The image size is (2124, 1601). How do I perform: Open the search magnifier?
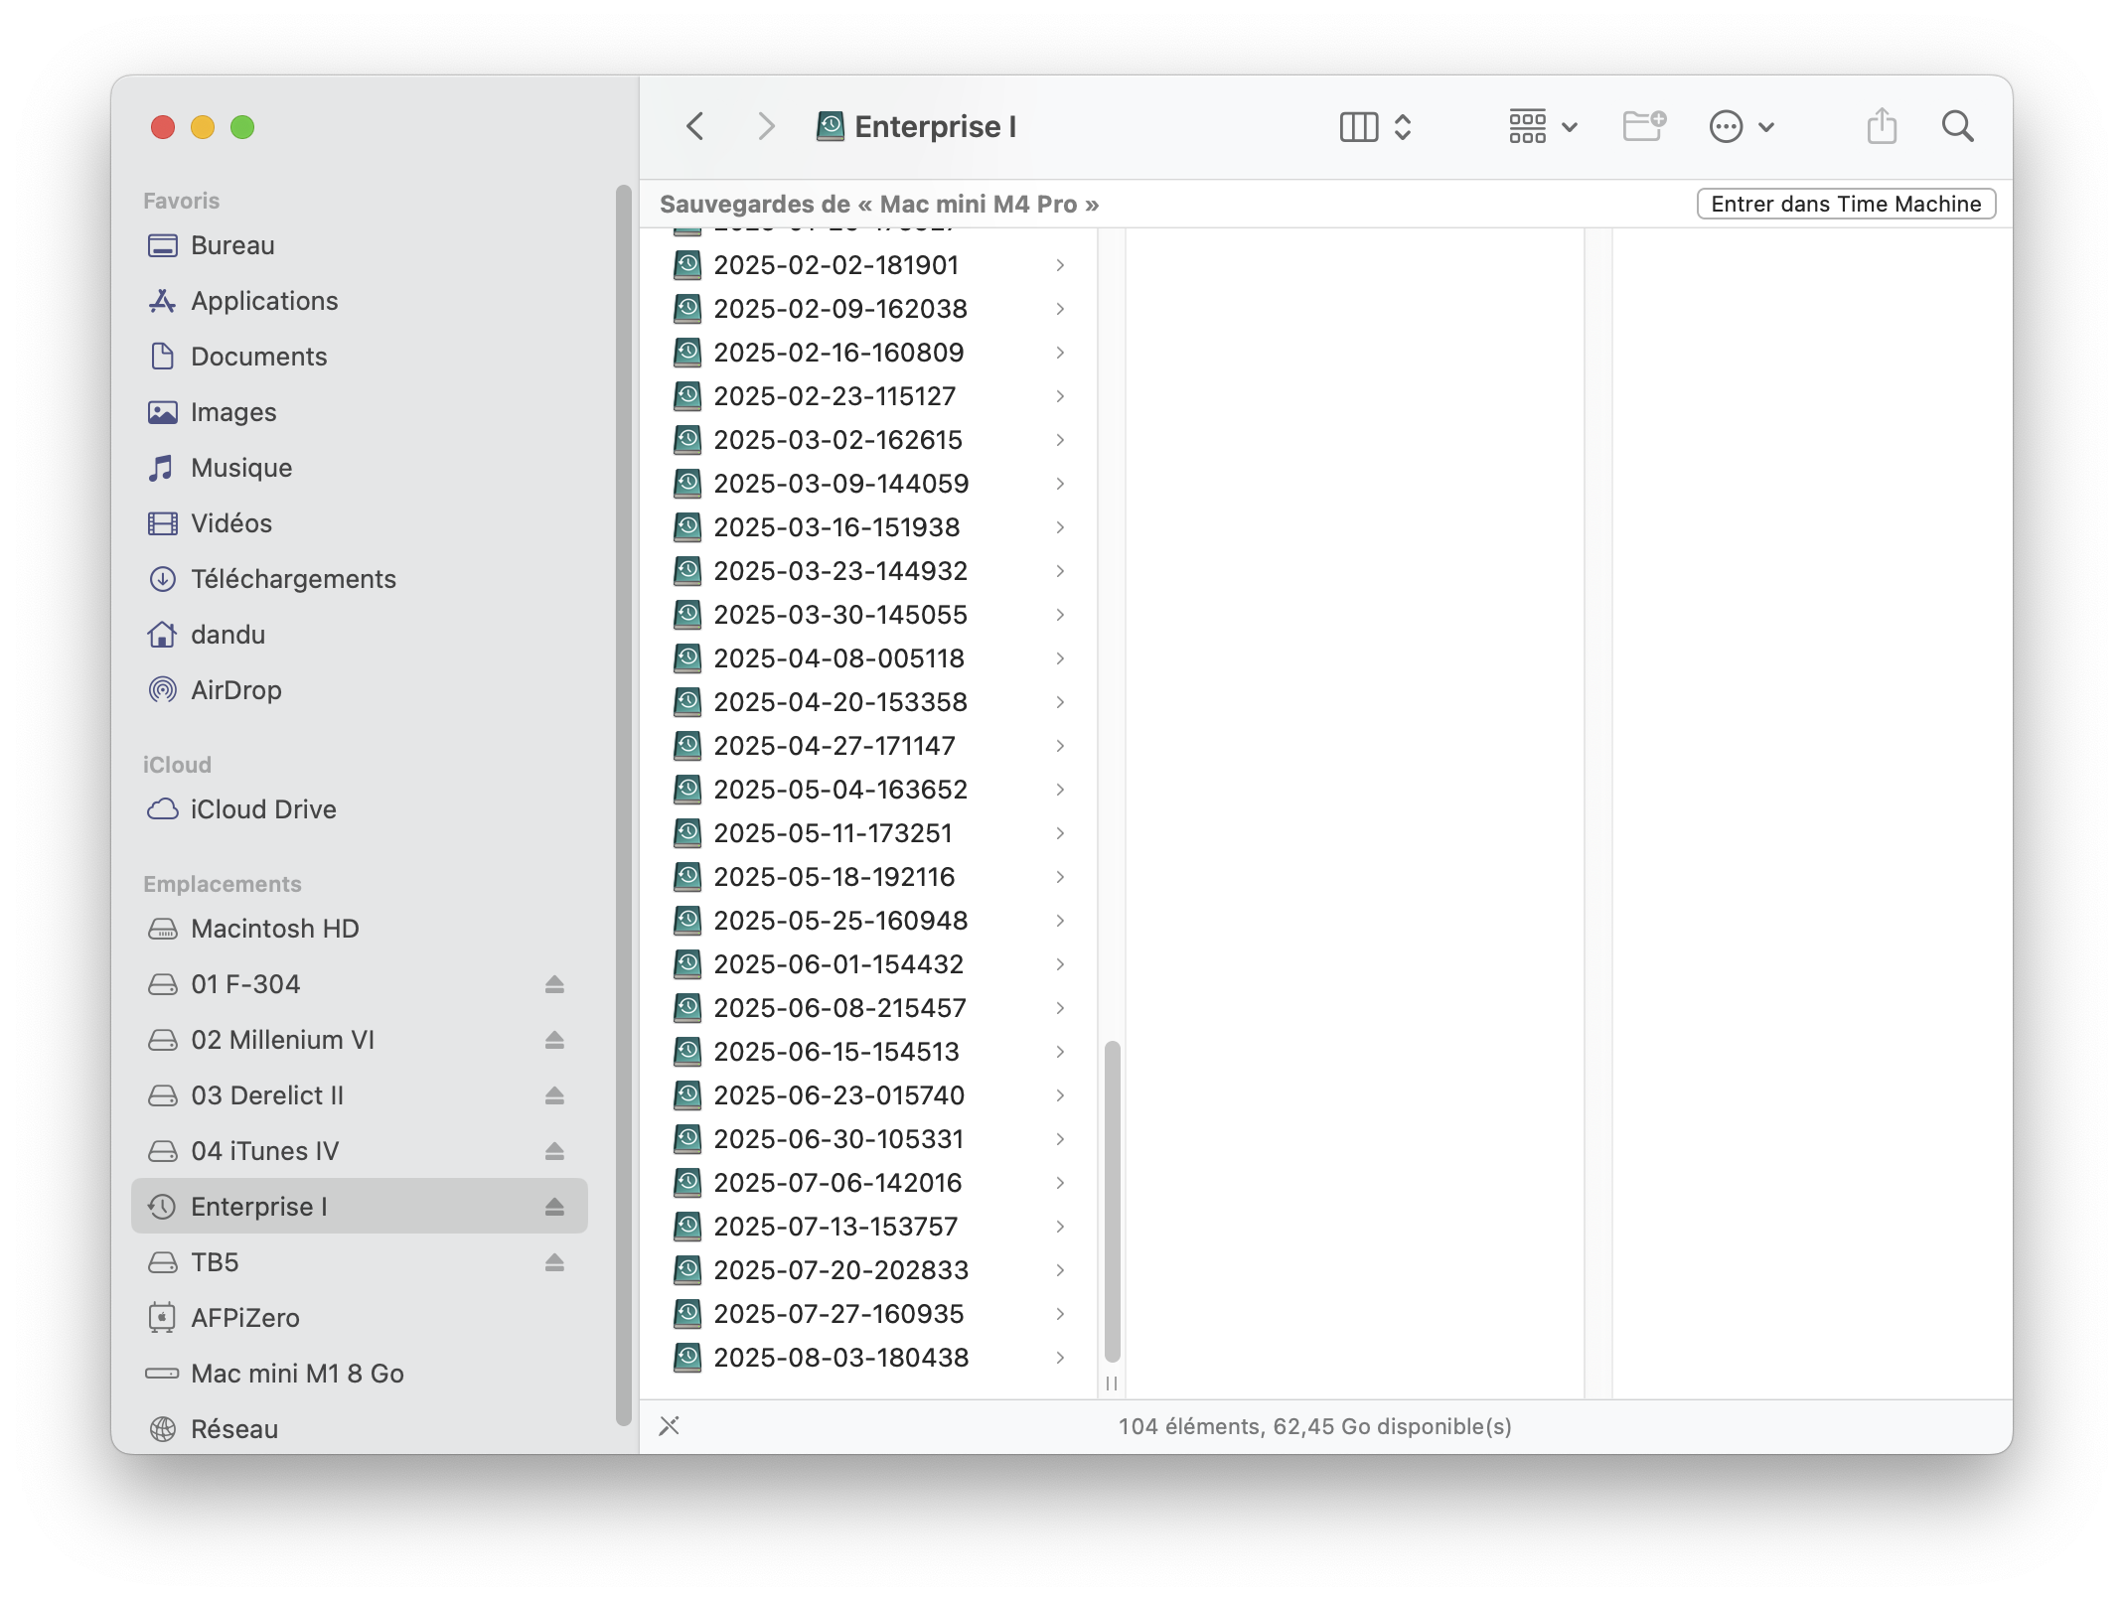[1957, 126]
